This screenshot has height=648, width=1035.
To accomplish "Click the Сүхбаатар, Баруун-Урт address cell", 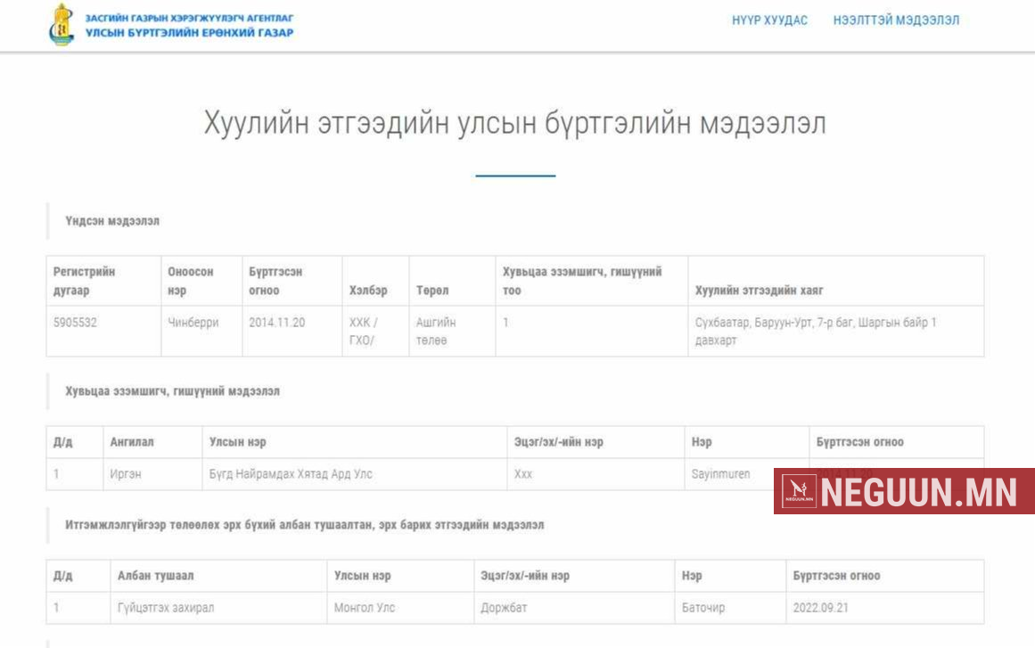I will [816, 331].
